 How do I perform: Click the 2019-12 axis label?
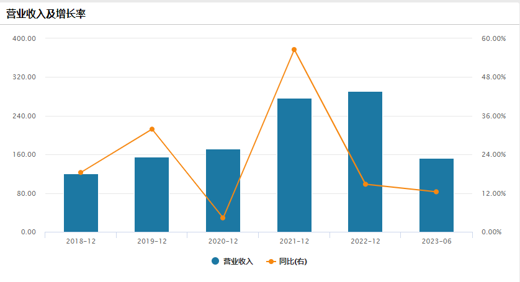pyautogui.click(x=152, y=241)
